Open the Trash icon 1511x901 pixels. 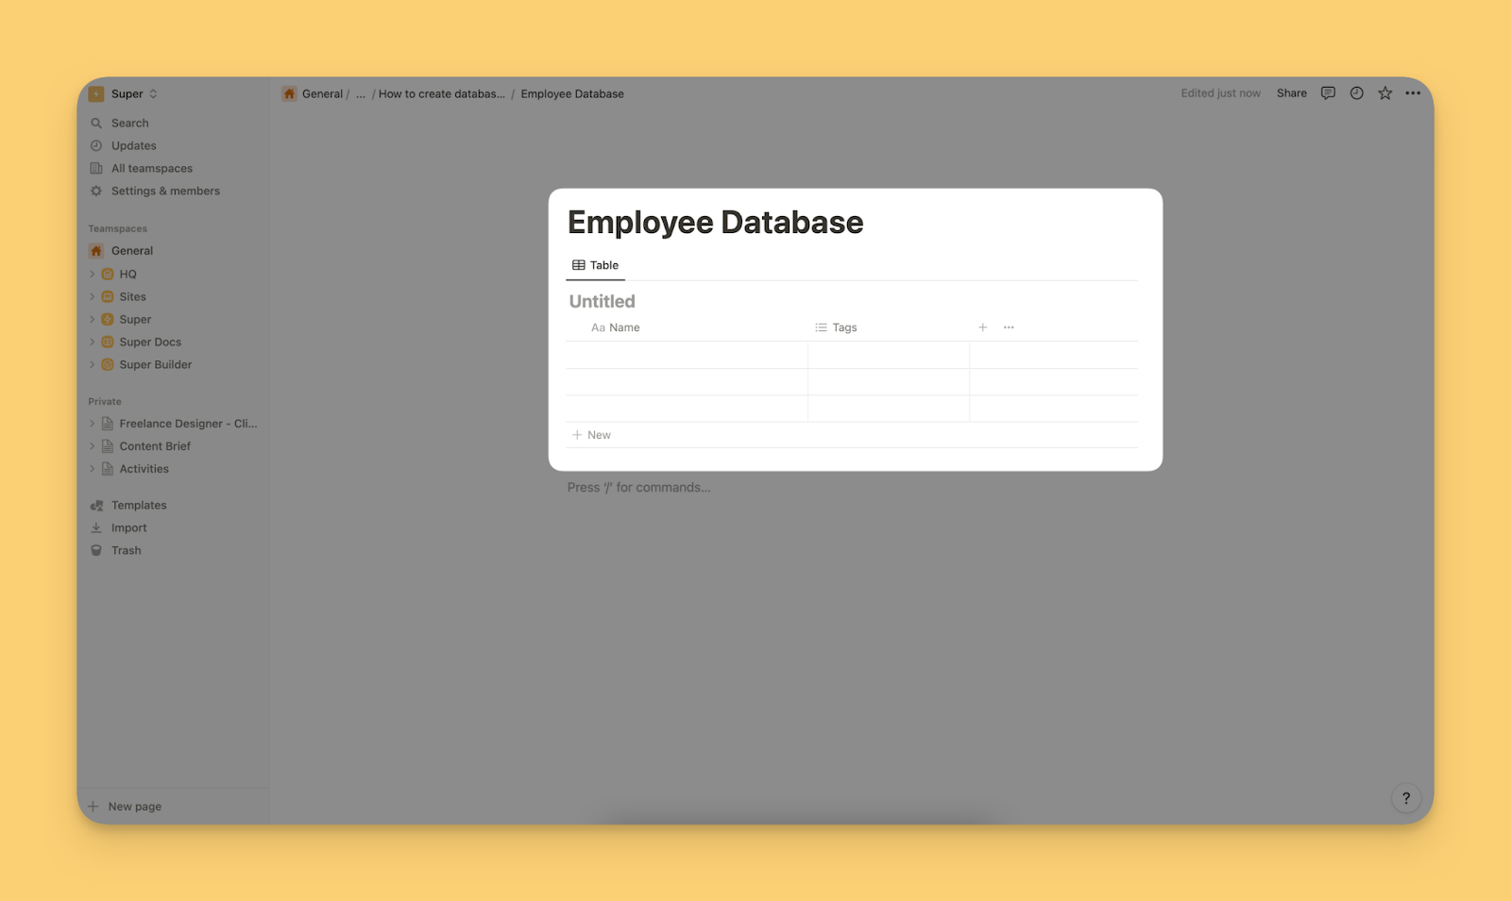(x=96, y=551)
